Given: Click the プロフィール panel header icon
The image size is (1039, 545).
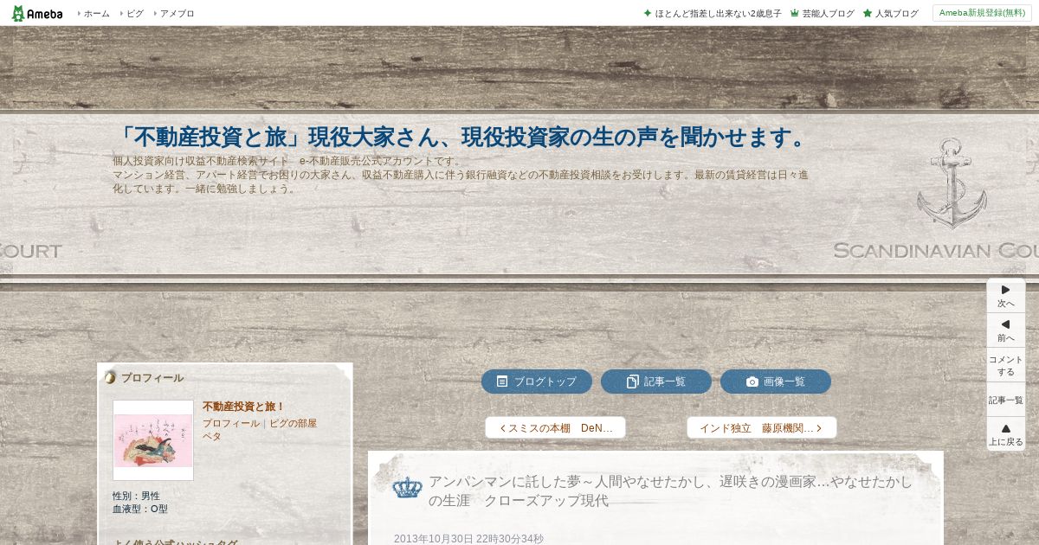Looking at the screenshot, I should [110, 377].
